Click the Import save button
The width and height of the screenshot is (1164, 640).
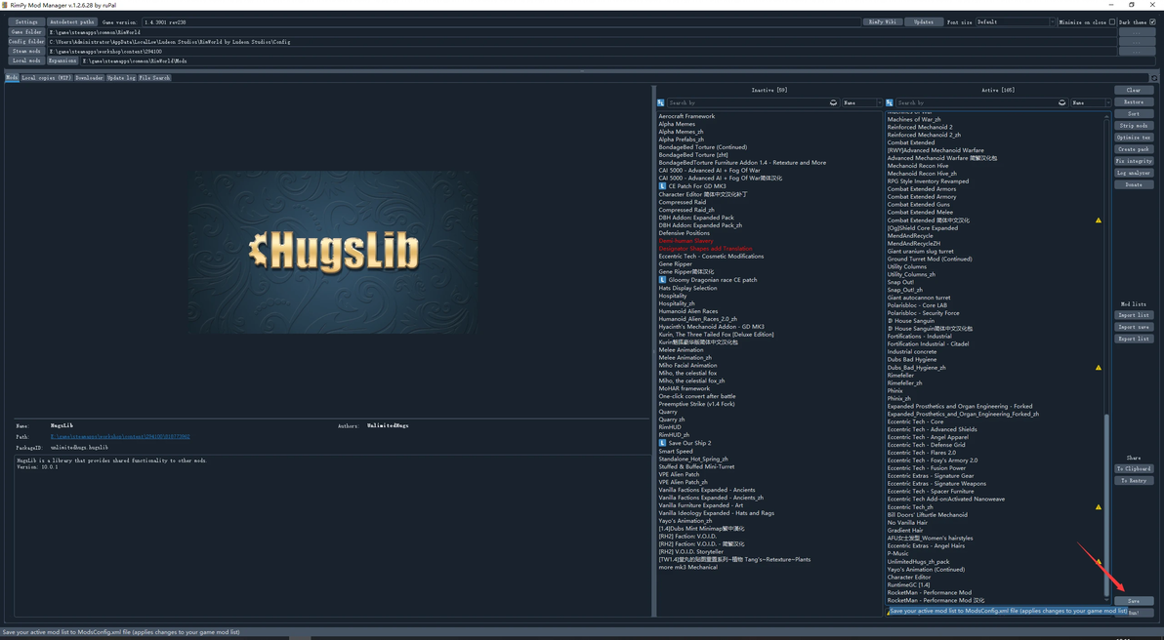[x=1134, y=327]
